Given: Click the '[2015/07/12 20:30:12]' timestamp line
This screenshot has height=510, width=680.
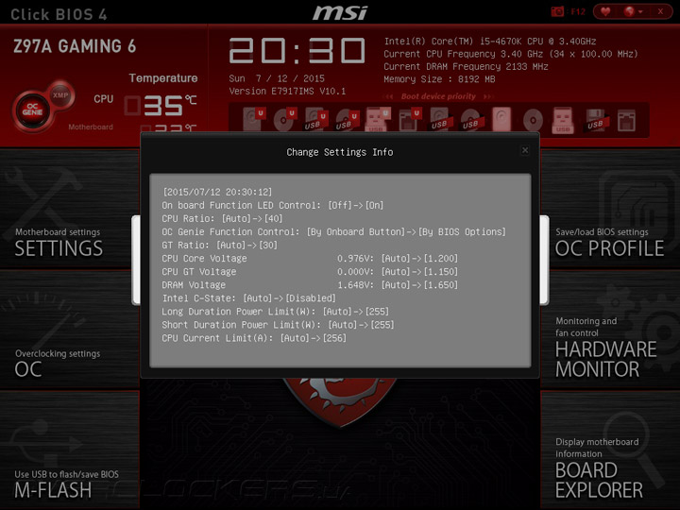Looking at the screenshot, I should pyautogui.click(x=217, y=192).
